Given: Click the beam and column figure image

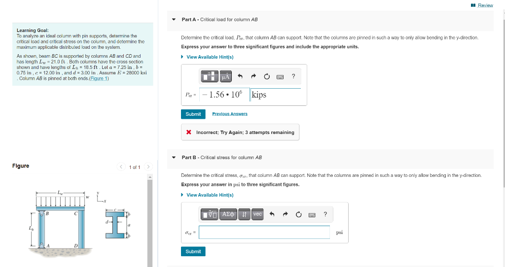Looking at the screenshot, I should 81,224.
